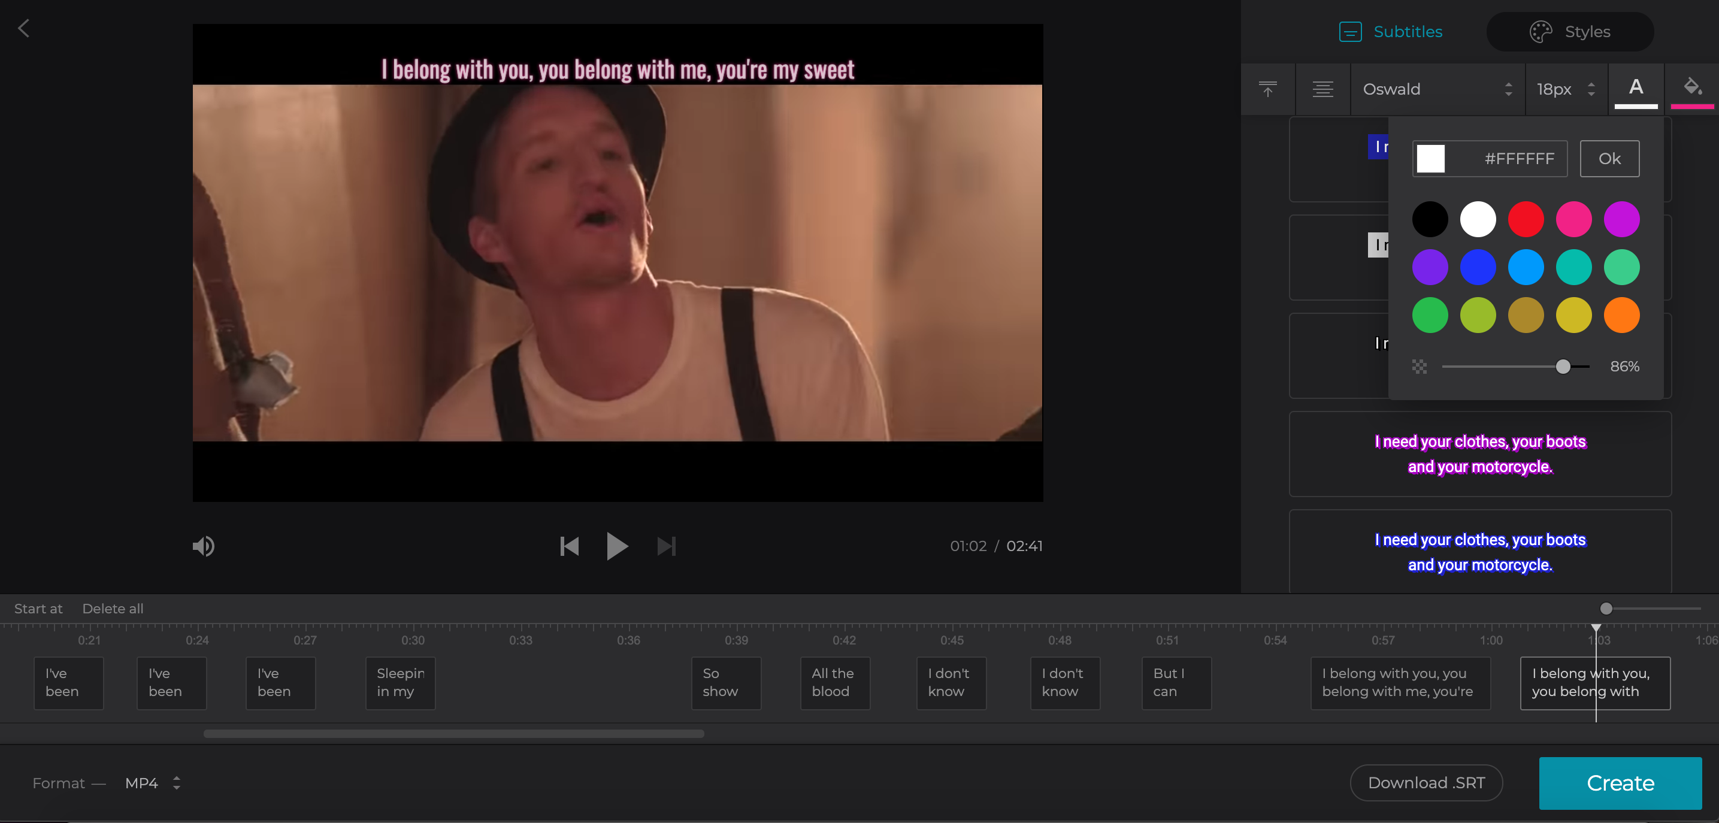Click the Download .SRT button
The width and height of the screenshot is (1719, 823).
pos(1426,782)
